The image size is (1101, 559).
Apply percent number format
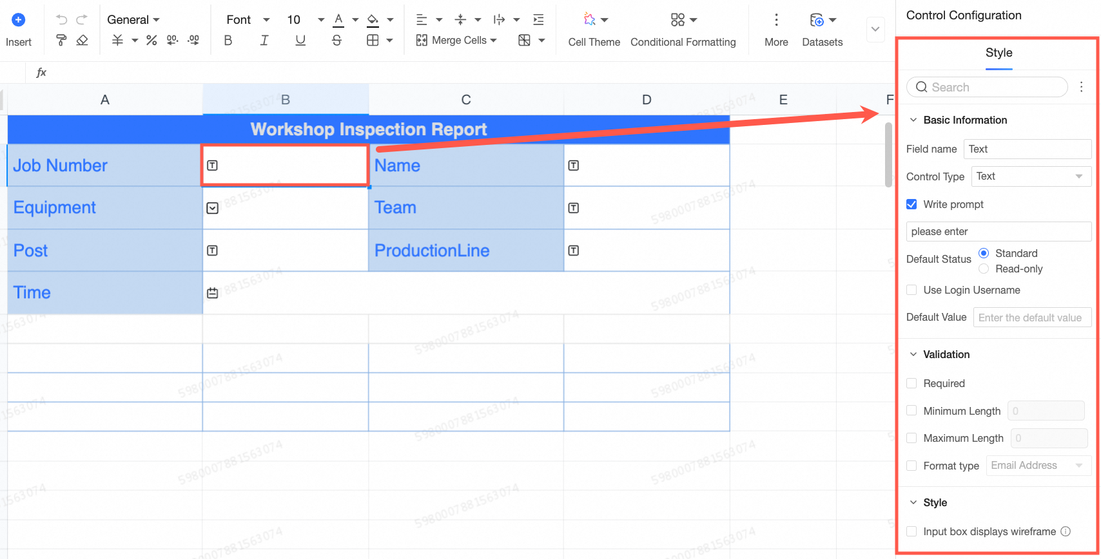pyautogui.click(x=151, y=41)
